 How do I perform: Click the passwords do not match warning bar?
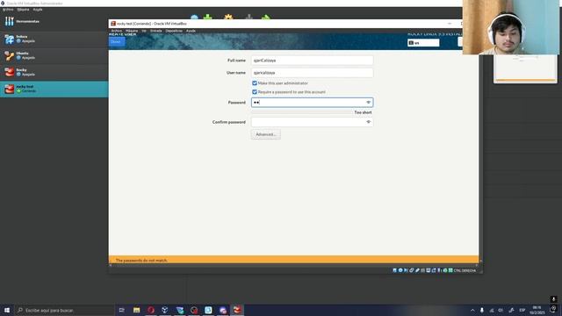click(293, 260)
